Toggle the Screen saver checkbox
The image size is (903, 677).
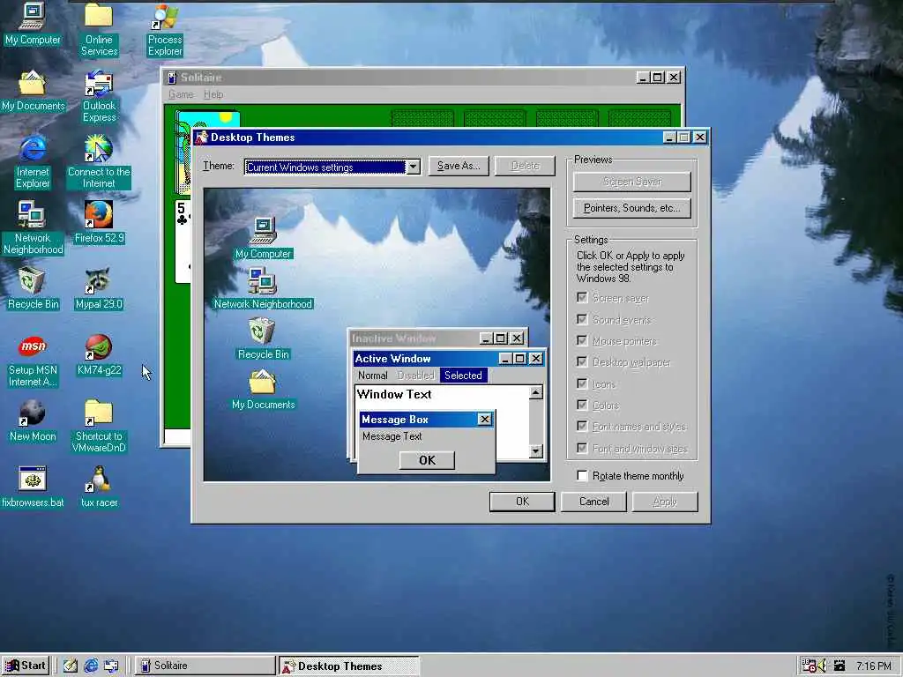[582, 298]
